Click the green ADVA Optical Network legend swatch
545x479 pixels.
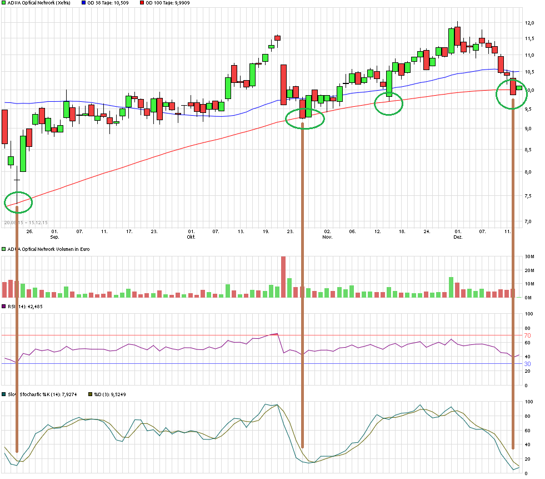[4, 3]
